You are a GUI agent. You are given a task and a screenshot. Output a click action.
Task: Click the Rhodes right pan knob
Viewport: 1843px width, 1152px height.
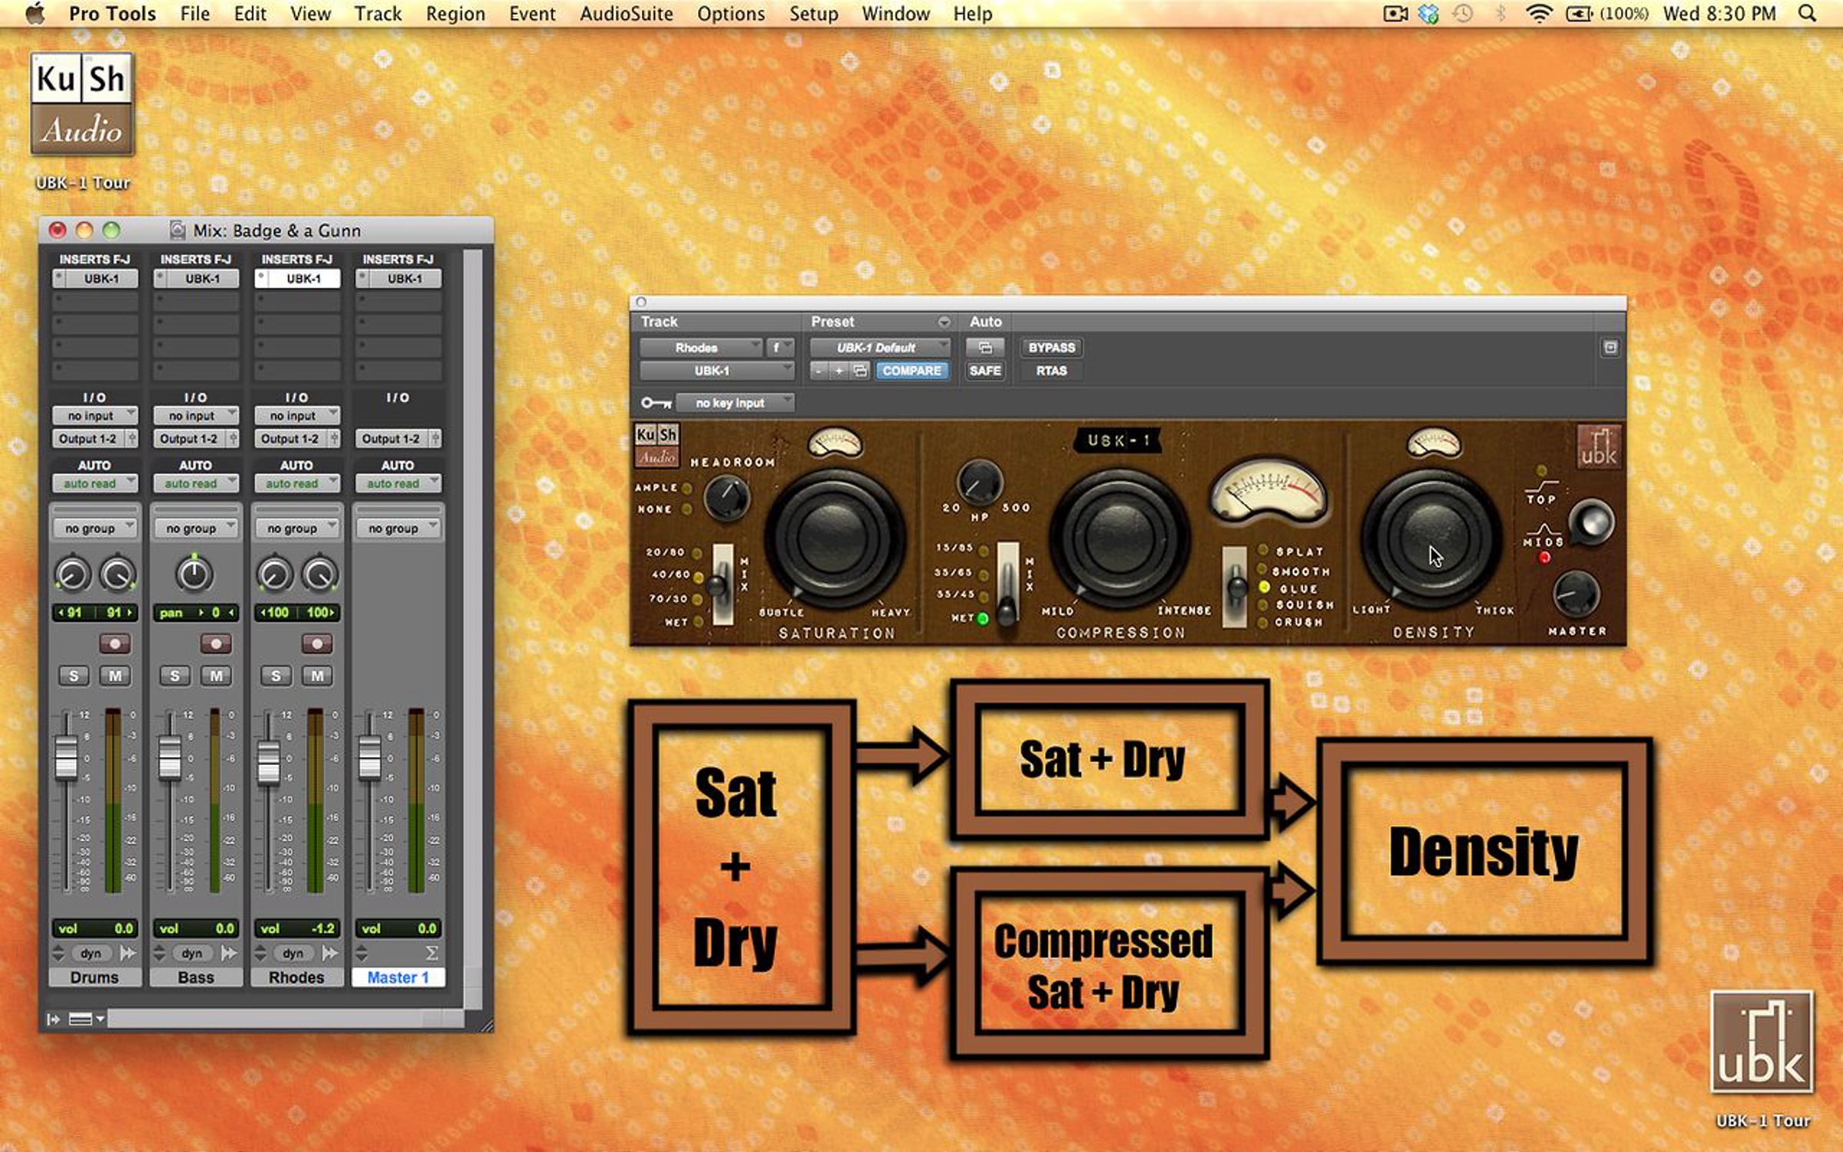coord(319,574)
